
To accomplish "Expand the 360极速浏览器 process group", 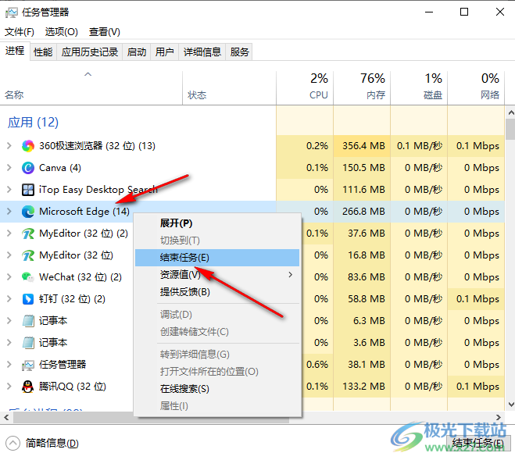I will [x=9, y=146].
